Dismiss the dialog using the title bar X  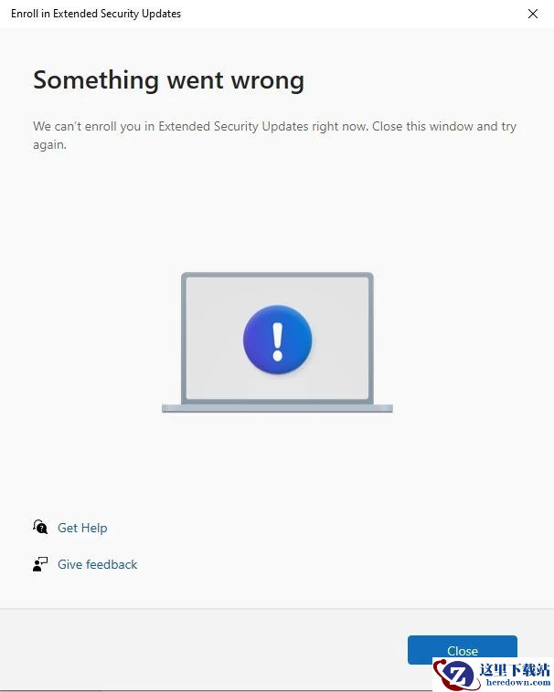click(533, 14)
